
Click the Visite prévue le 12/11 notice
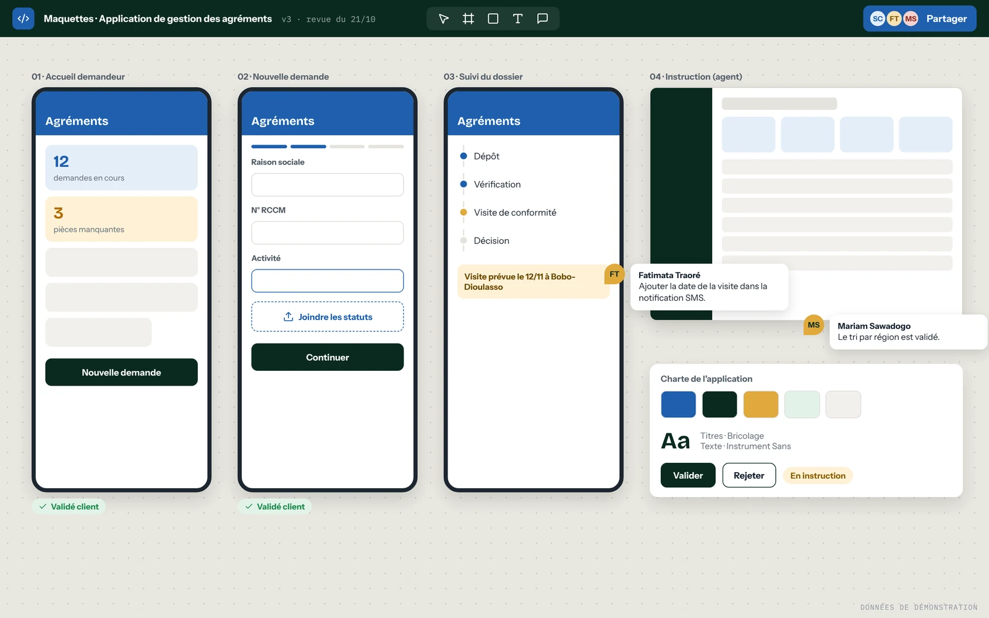pyautogui.click(x=533, y=282)
